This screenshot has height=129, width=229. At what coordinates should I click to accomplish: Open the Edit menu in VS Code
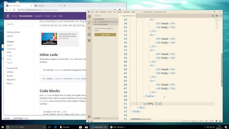point(97,12)
